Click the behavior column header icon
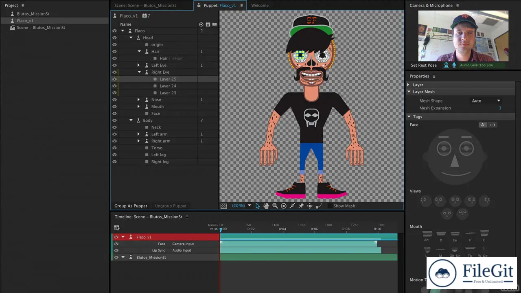The image size is (521, 293). coord(208,24)
